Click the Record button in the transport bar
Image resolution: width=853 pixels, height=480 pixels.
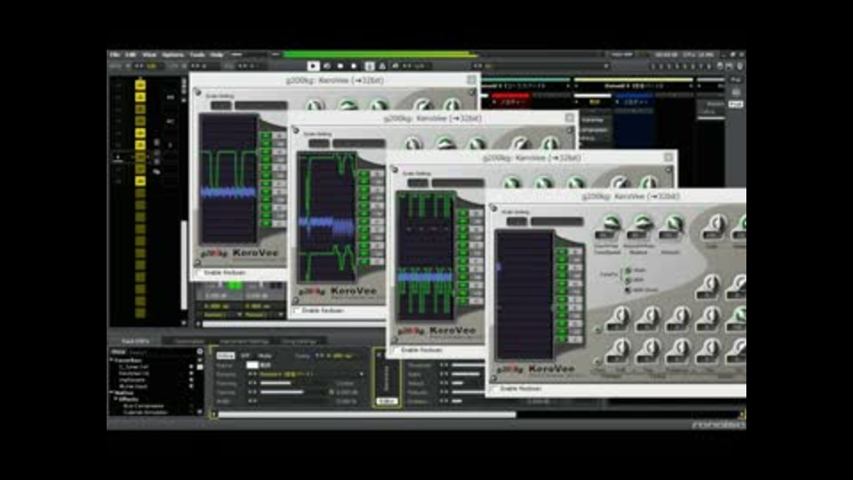tap(355, 66)
